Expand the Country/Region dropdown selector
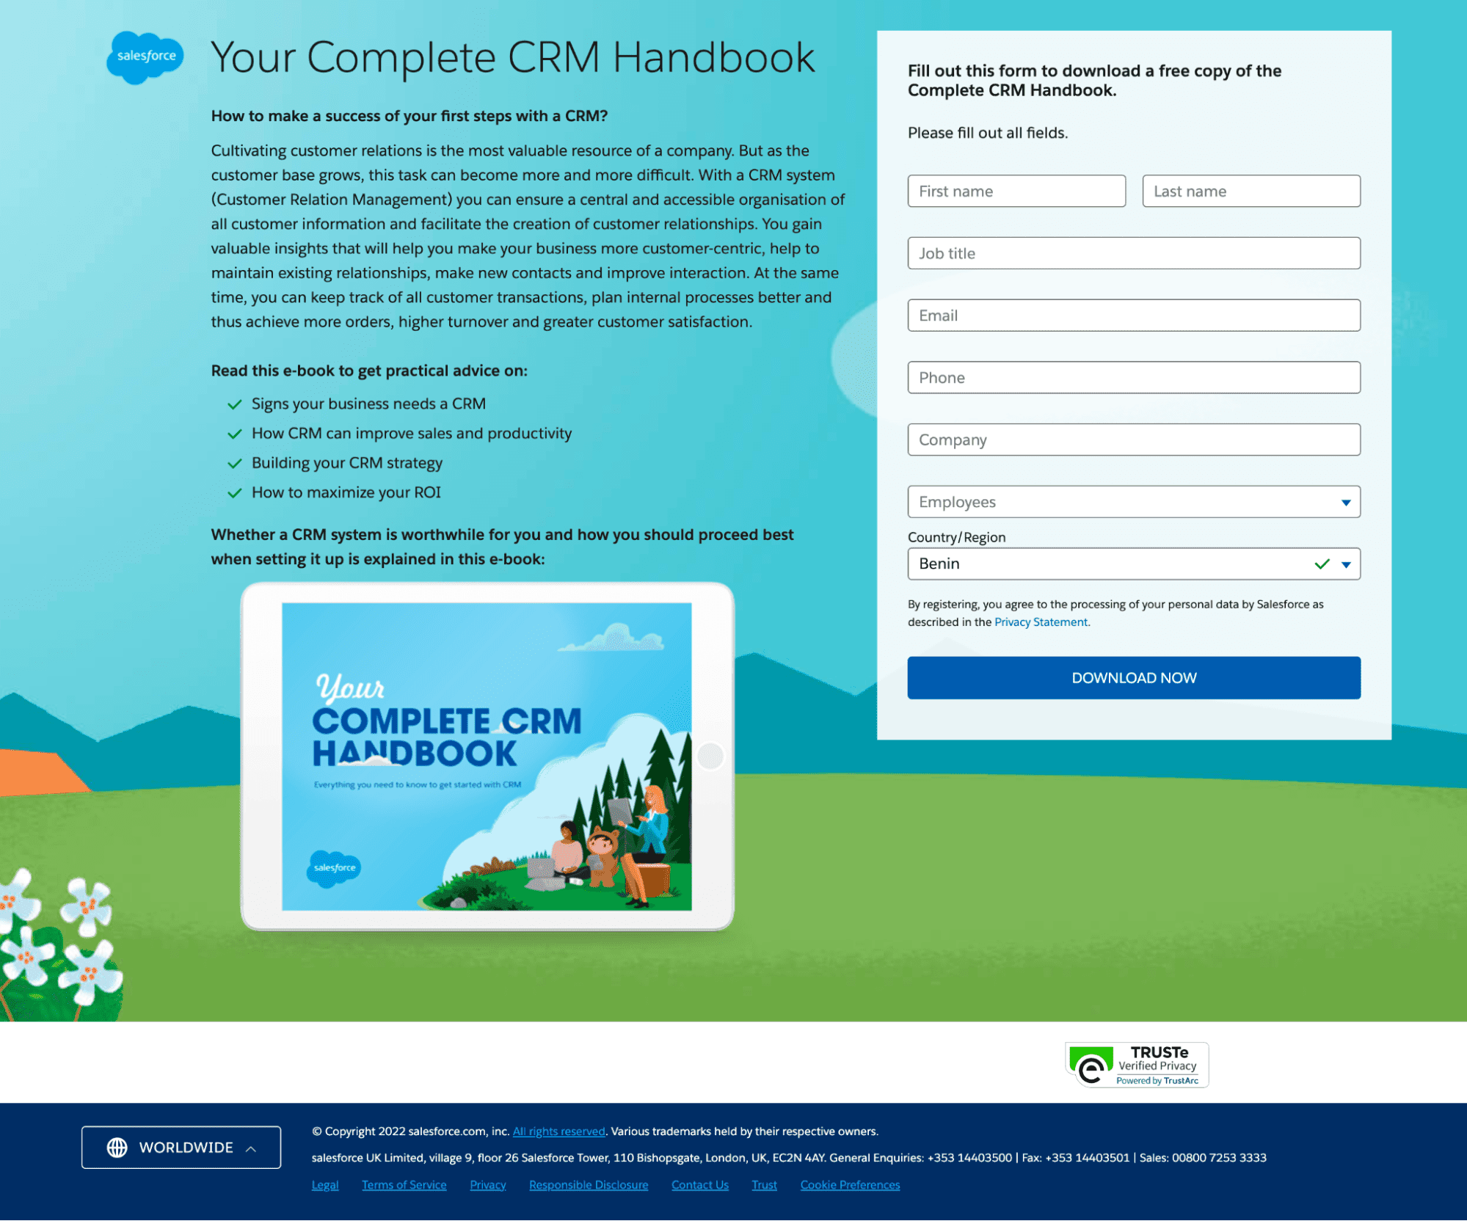Screen dimensions: 1467x1221 1344,564
